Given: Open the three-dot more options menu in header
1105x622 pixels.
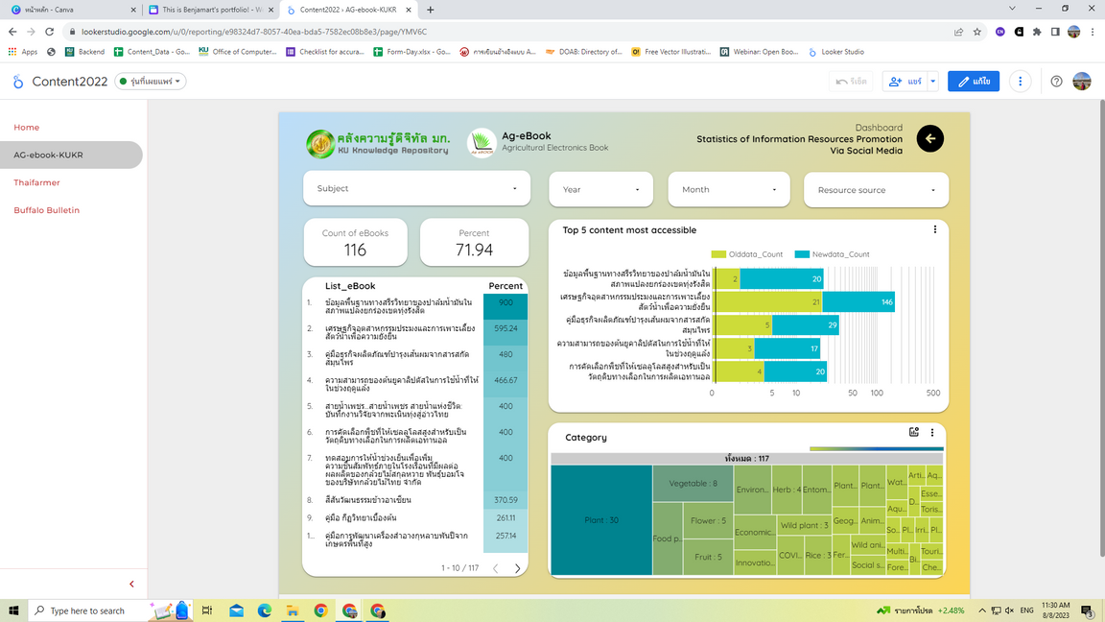Looking at the screenshot, I should click(1020, 82).
